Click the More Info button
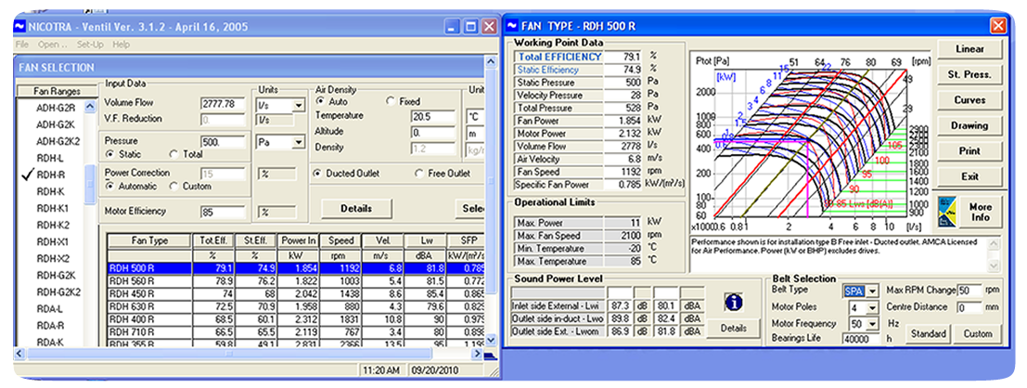Viewport: 1027px width, 388px height. 981,212
